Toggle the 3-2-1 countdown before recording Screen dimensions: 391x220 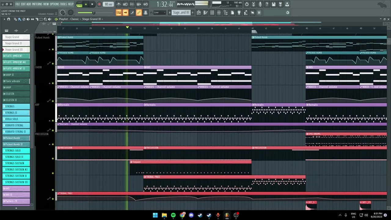coord(132,4)
